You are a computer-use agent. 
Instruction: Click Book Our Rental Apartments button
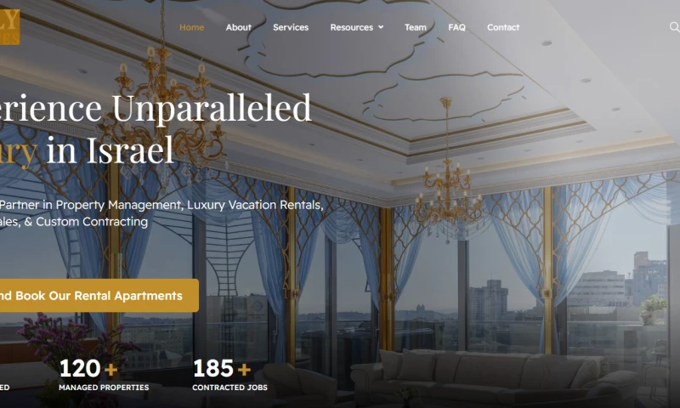click(x=99, y=296)
